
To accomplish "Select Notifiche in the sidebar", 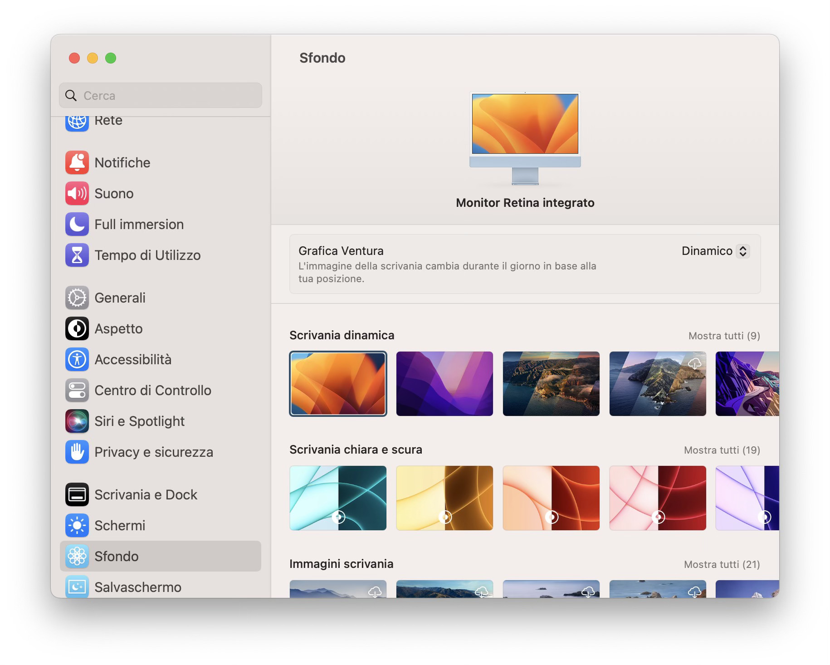I will click(x=161, y=162).
